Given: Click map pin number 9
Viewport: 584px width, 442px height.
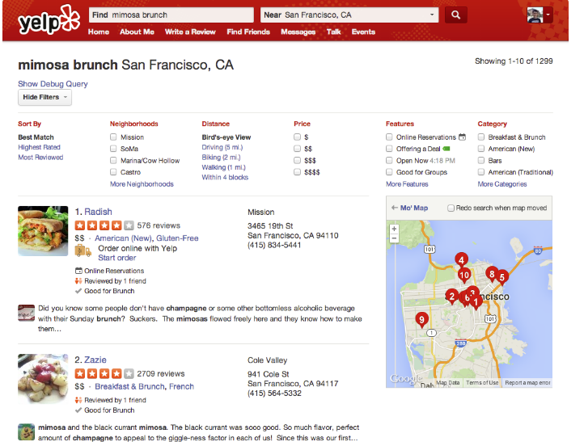Looking at the screenshot, I should (421, 320).
